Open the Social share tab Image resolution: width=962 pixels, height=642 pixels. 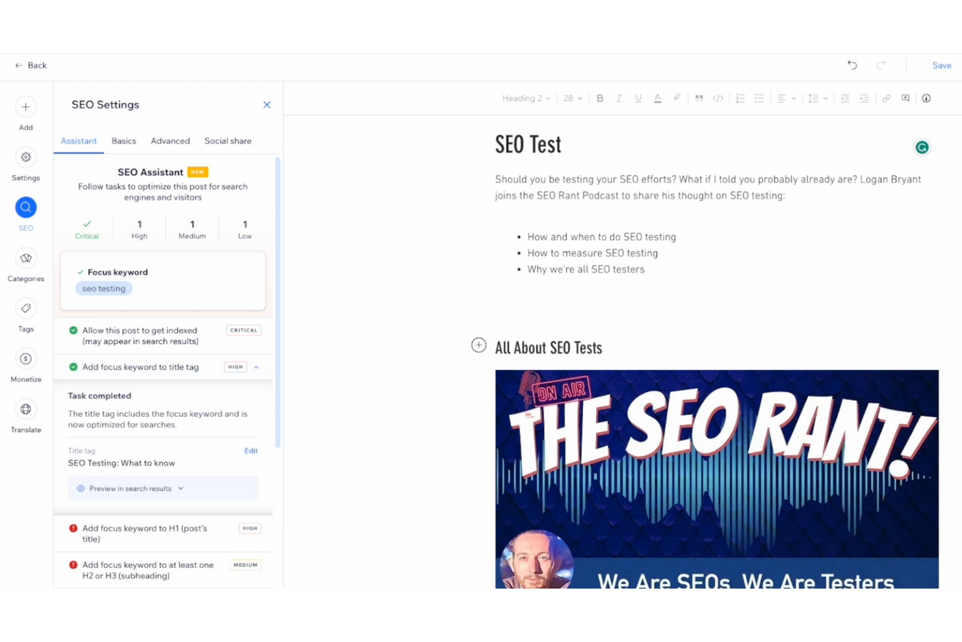coord(227,140)
